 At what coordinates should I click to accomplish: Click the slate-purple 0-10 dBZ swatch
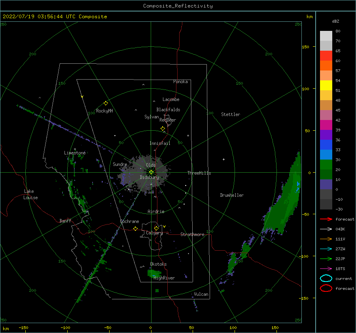pos(326,185)
